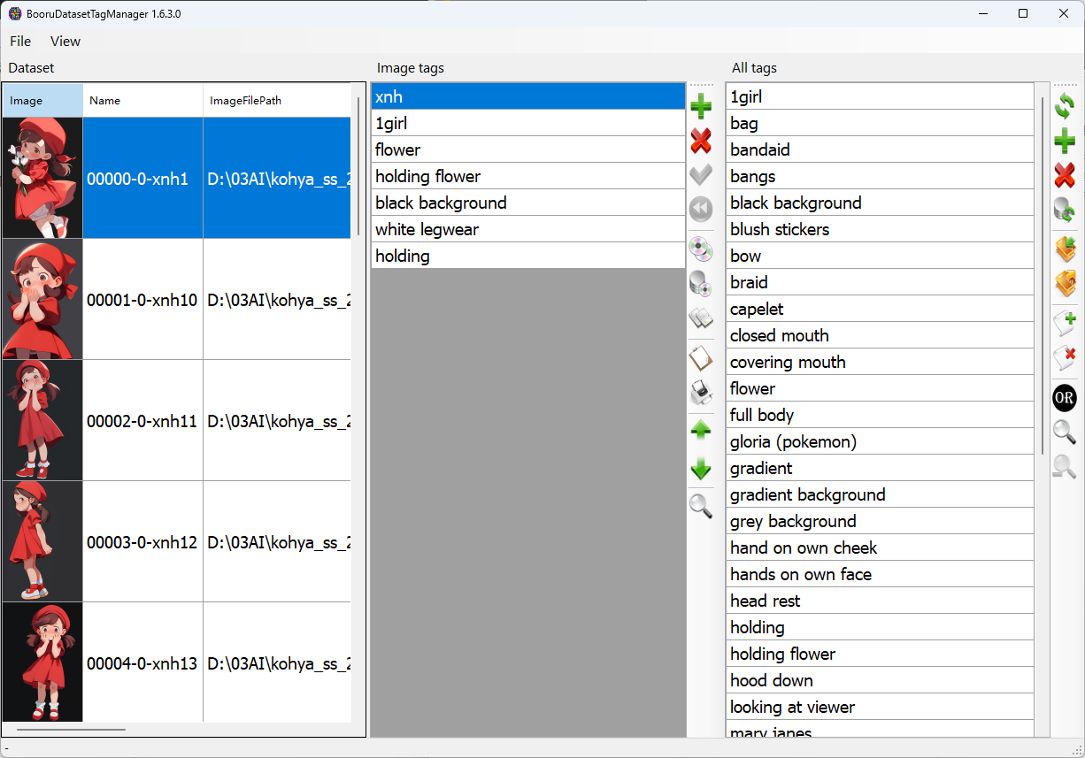Select the thumbnail for 00001-0-xnh10
Image resolution: width=1085 pixels, height=758 pixels.
(x=42, y=299)
